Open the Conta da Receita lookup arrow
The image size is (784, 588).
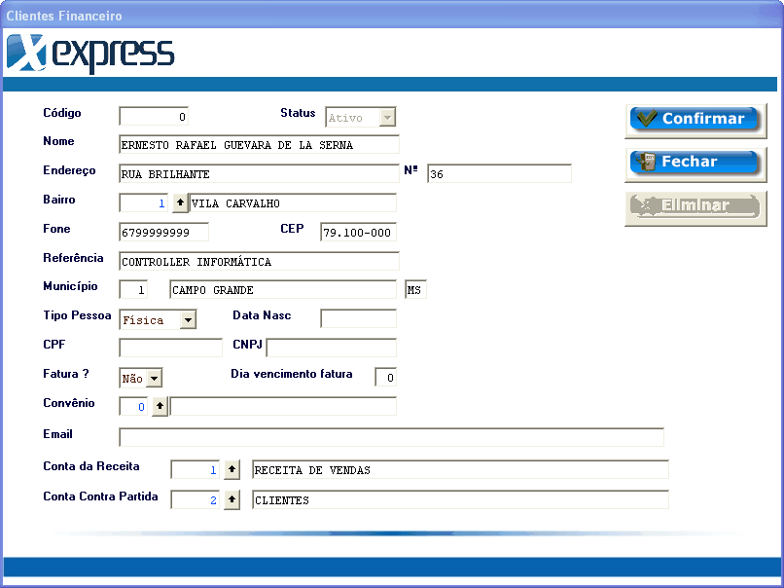click(x=232, y=469)
